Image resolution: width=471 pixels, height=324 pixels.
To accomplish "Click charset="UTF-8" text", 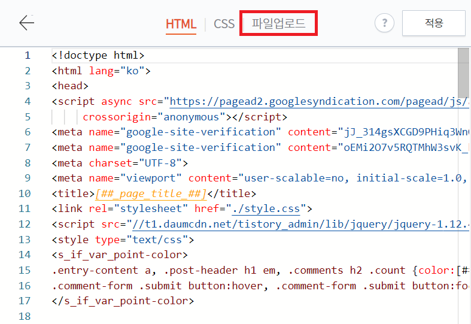I will coord(135,163).
